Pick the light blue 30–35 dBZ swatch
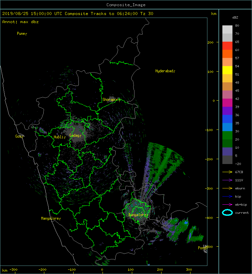The height and width of the screenshot is (274, 252). click(227, 127)
